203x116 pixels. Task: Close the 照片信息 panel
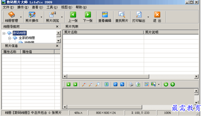tap(57, 46)
